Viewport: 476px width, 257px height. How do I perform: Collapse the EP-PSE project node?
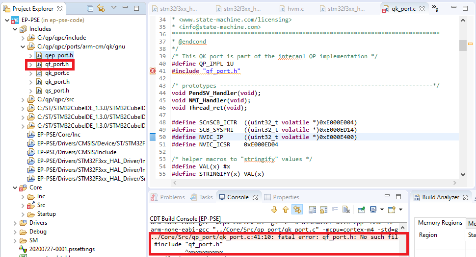click(x=7, y=20)
